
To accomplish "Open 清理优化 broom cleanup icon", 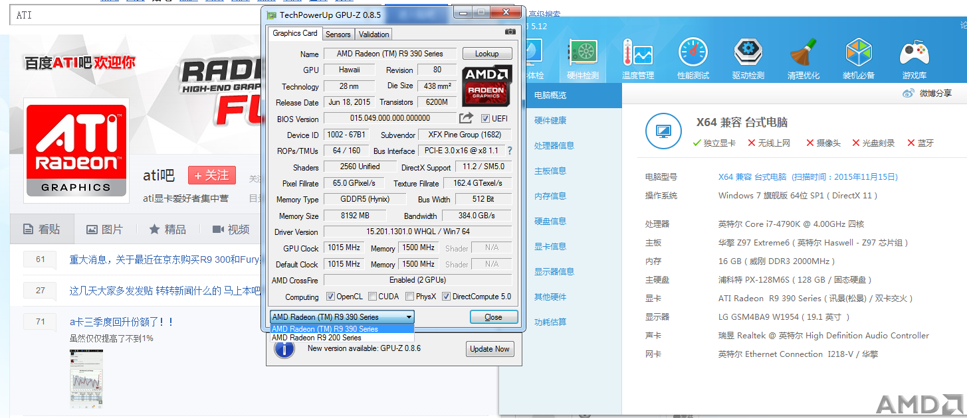I will click(803, 58).
